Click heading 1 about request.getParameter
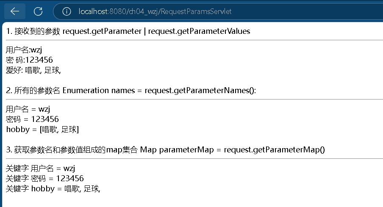 point(128,31)
